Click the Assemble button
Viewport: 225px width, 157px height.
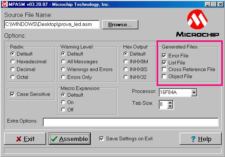(x=70, y=139)
